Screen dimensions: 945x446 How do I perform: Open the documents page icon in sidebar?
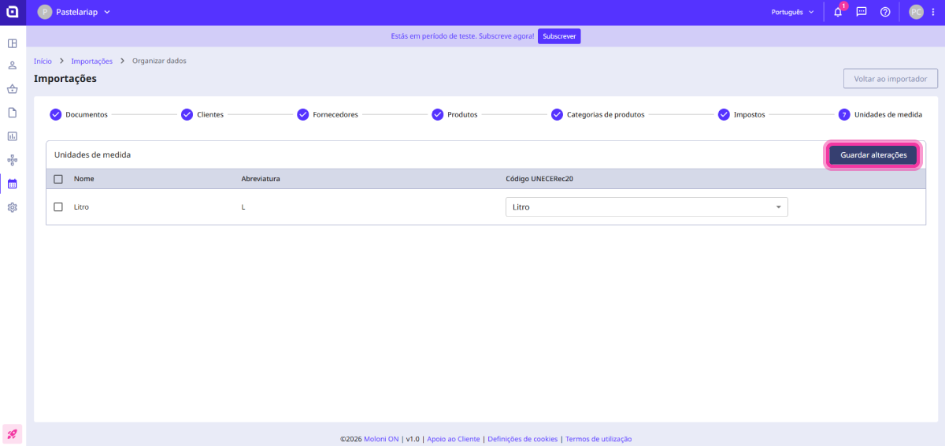[13, 113]
